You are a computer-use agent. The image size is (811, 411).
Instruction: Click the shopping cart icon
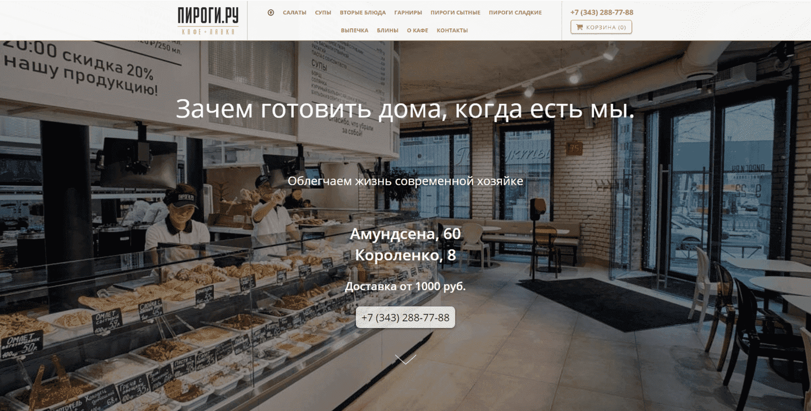579,27
